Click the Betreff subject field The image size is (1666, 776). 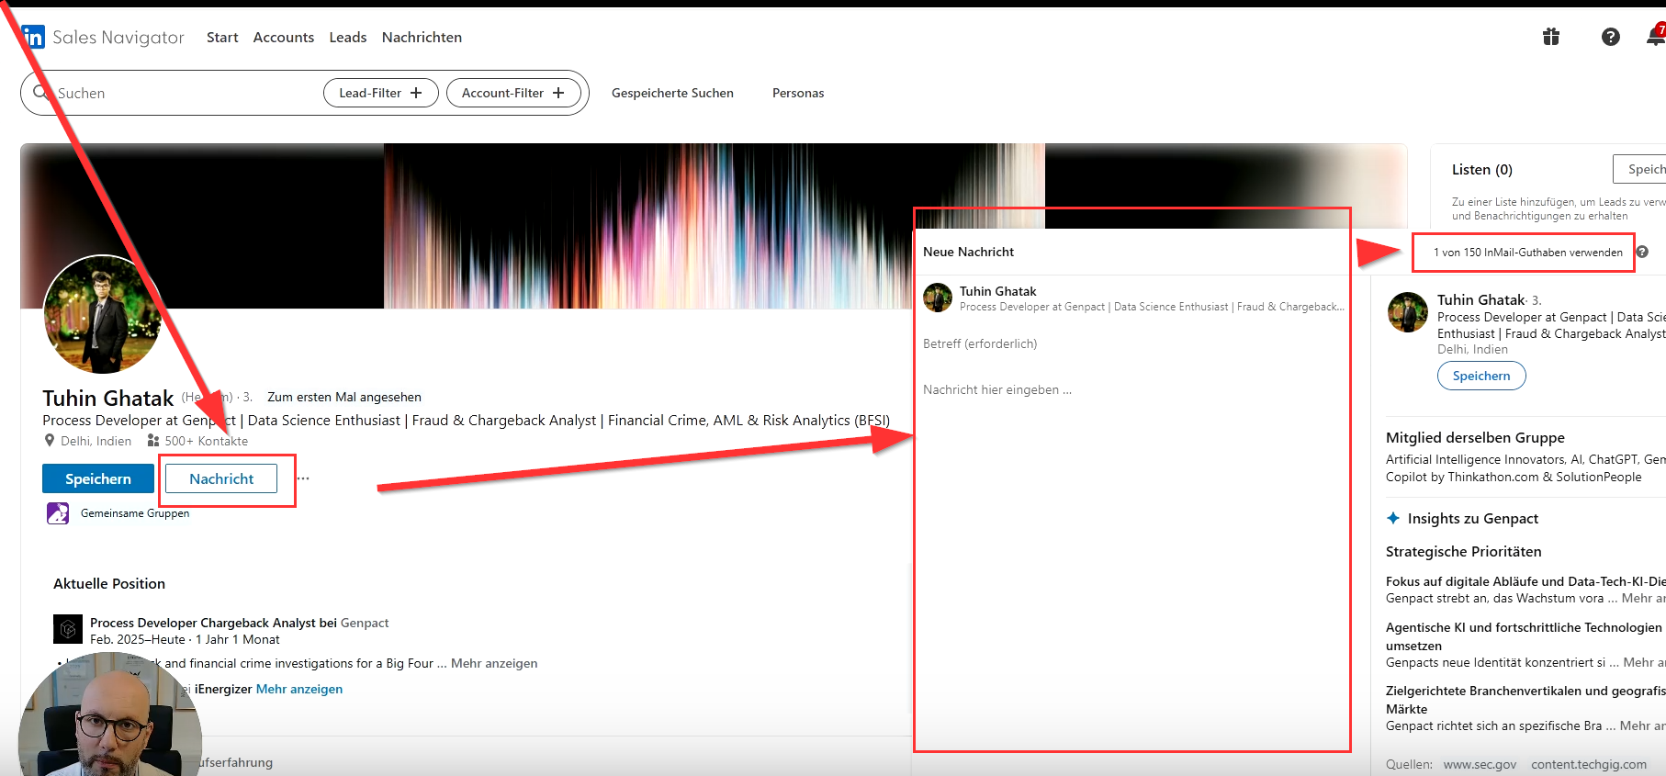pos(1131,343)
